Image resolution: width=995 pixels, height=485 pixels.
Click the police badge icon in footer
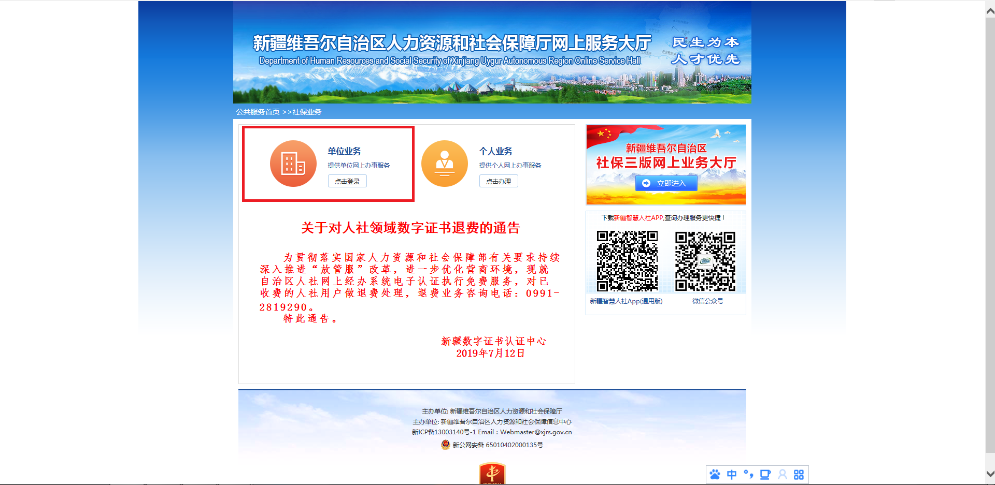(445, 445)
